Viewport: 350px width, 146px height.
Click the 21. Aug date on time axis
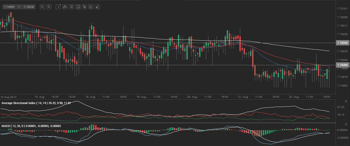[243, 97]
